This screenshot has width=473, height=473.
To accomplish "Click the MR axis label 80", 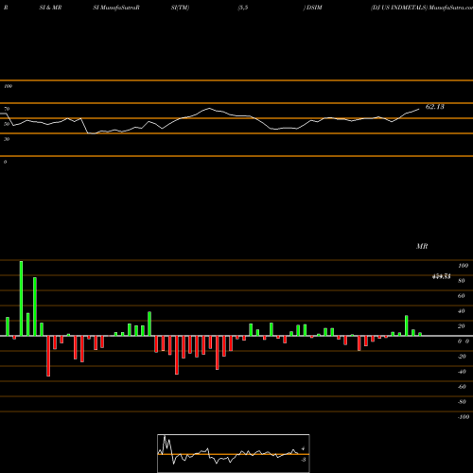I will [462, 281].
